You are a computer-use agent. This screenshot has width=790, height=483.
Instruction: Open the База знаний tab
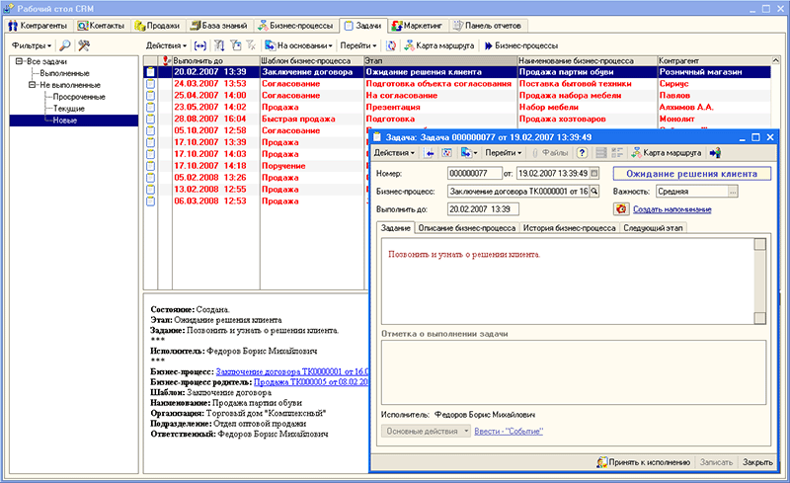pyautogui.click(x=218, y=26)
